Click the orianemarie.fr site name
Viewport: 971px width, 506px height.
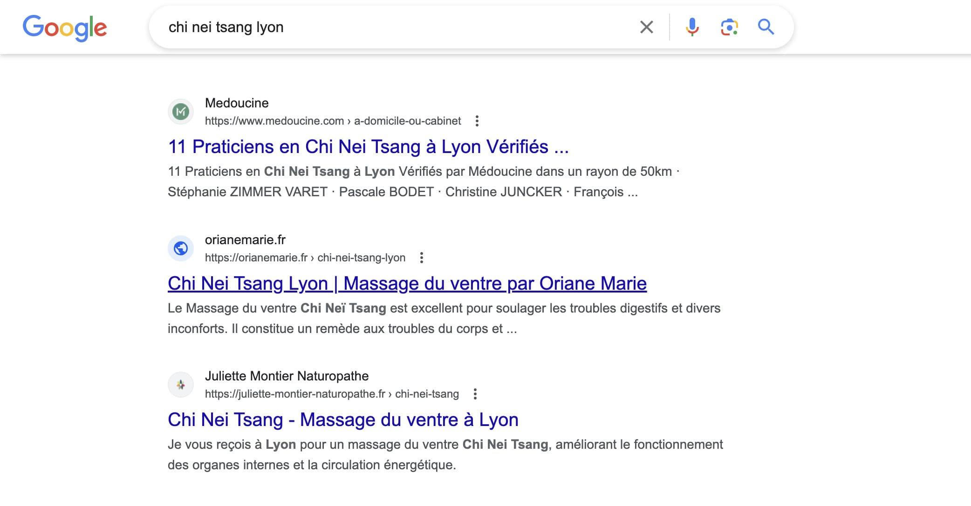pyautogui.click(x=245, y=240)
